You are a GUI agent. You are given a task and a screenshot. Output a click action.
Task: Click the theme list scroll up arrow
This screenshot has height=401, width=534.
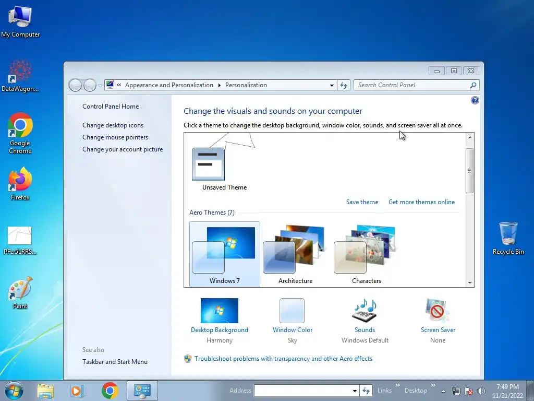pyautogui.click(x=470, y=137)
